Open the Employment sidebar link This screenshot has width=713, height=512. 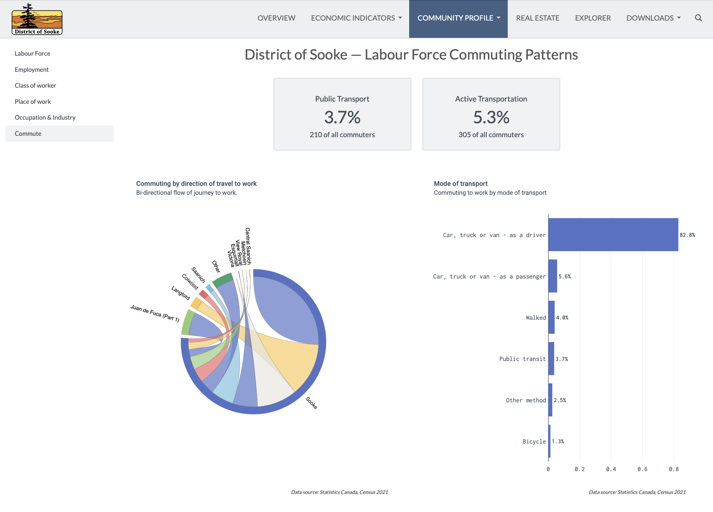coord(31,69)
